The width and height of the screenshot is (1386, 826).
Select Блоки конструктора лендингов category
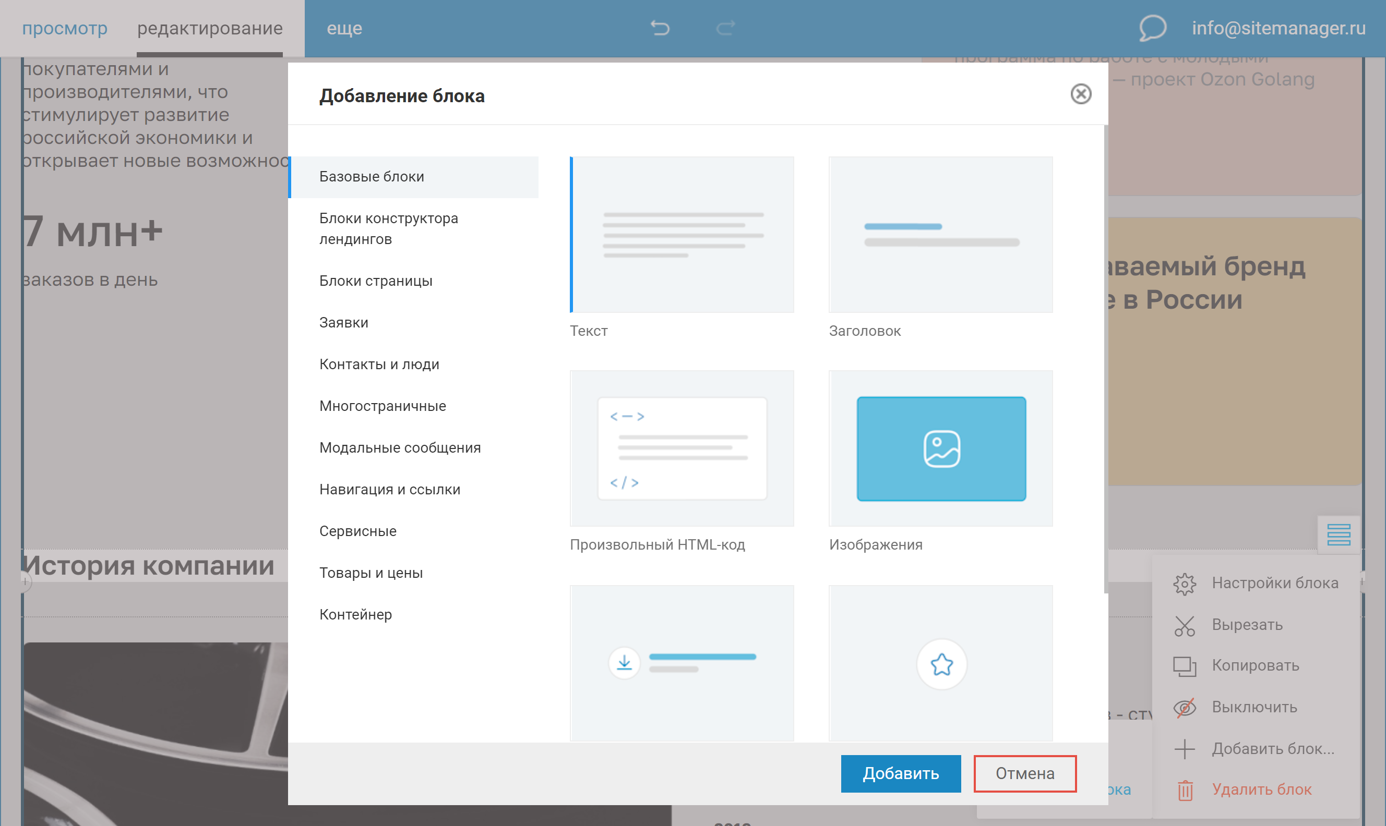coord(388,229)
